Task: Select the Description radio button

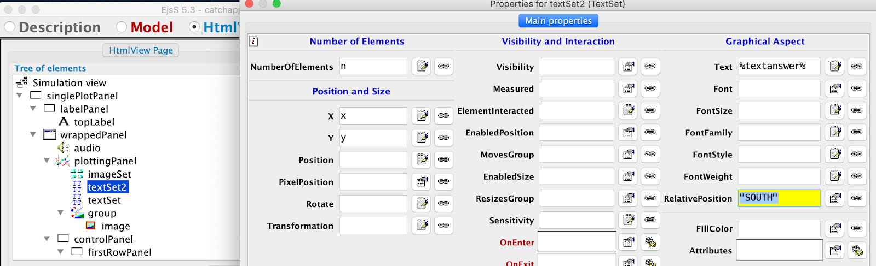Action: point(10,27)
